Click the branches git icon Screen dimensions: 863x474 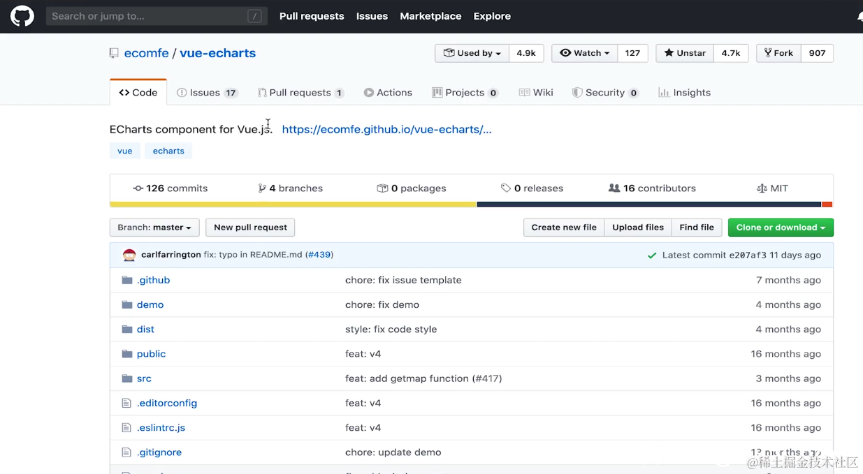point(262,188)
